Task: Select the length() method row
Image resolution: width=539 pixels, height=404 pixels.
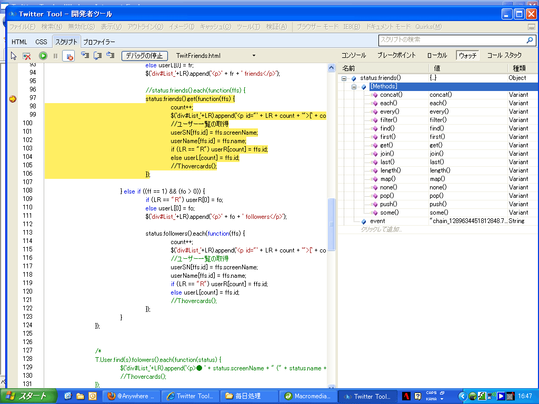Action: (x=438, y=171)
